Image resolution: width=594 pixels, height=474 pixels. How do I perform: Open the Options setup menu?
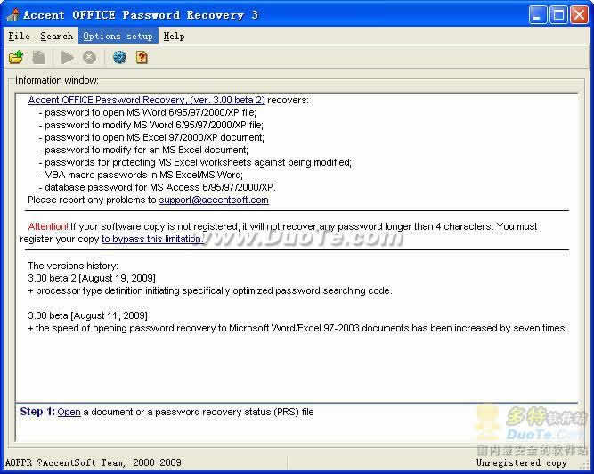[118, 36]
